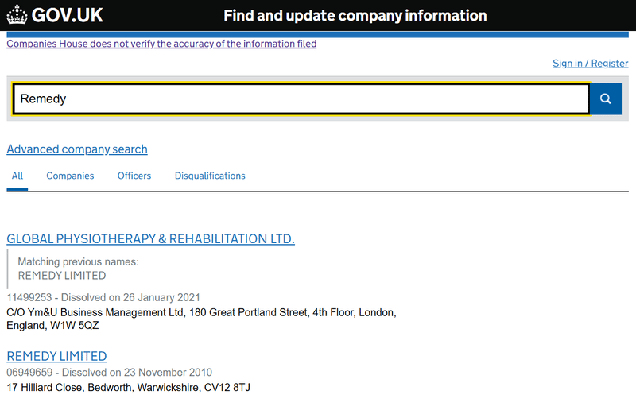This screenshot has width=636, height=406.
Task: Switch to the Officers tab
Action: tap(134, 176)
